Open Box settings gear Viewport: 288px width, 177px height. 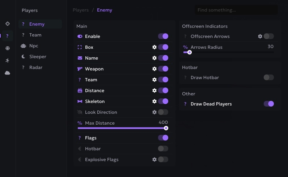(x=154, y=47)
